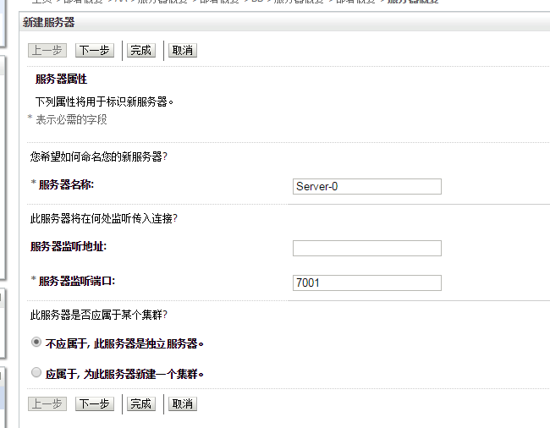Image resolution: width=550 pixels, height=428 pixels.
Task: Click the 您希望如何命名您的新服务器? question text
Action: 98,156
